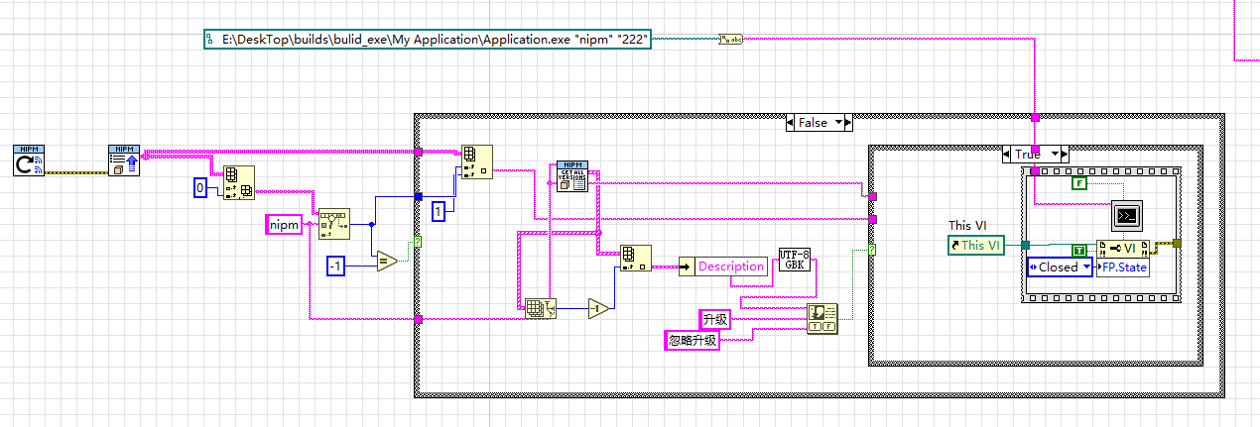Select the Index Array node above constant 1

pos(476,163)
